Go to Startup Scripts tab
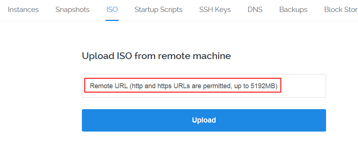 coord(159,10)
